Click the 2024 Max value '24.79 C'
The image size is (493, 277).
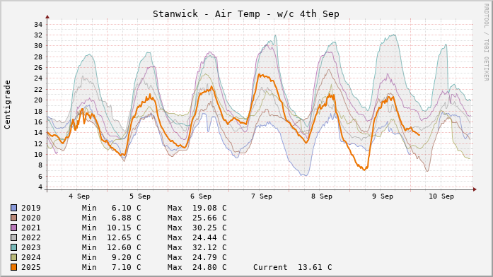click(209, 257)
